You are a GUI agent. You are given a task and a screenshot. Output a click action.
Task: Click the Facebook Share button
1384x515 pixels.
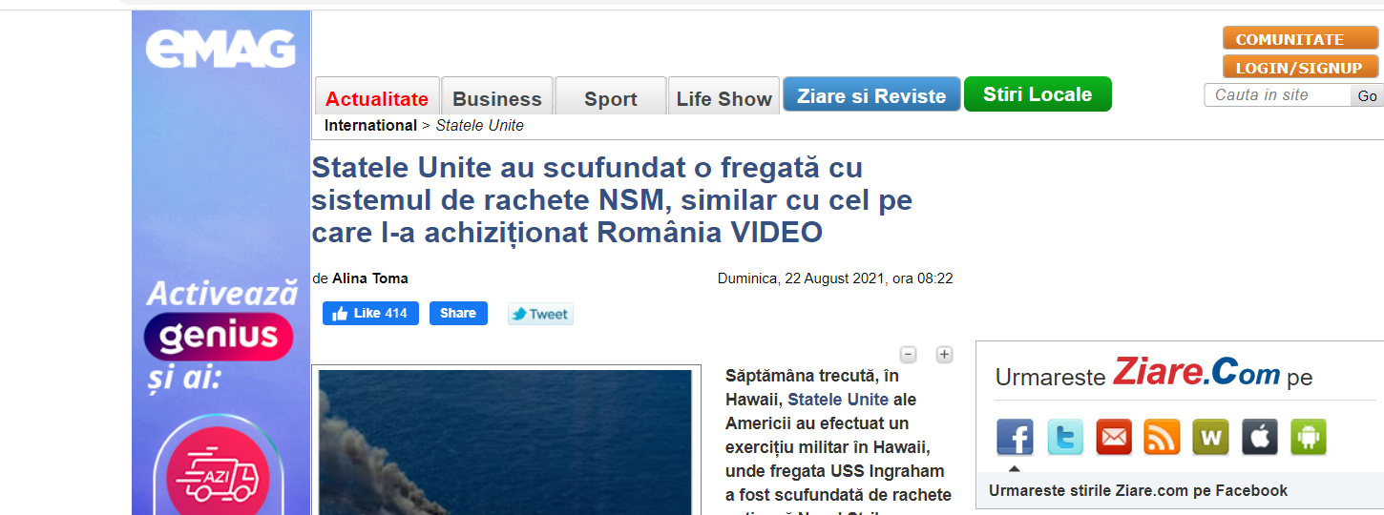pyautogui.click(x=458, y=314)
